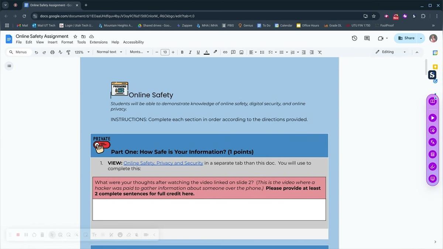Select the highlight color tool

click(215, 52)
